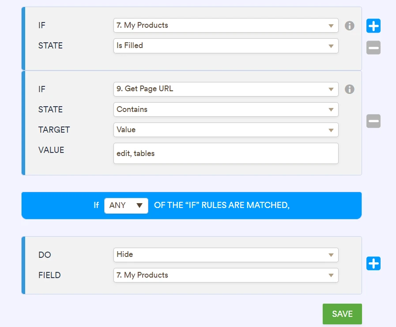Remove the Get Page URL condition
Image resolution: width=396 pixels, height=327 pixels.
click(x=373, y=121)
